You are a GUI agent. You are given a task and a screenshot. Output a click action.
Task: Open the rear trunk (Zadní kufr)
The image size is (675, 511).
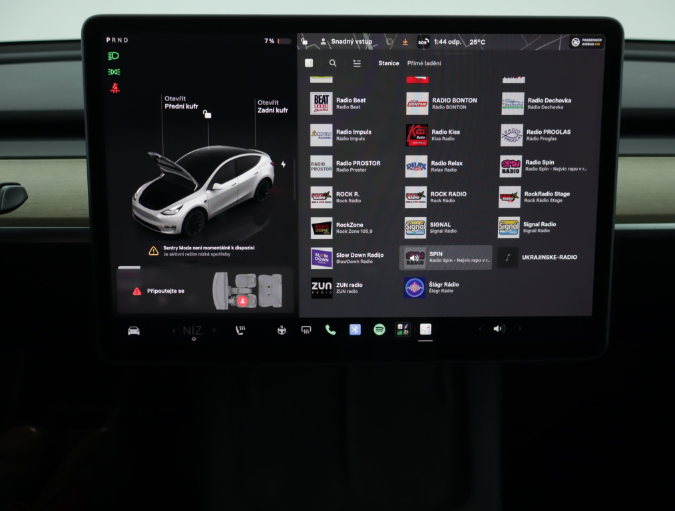[272, 106]
